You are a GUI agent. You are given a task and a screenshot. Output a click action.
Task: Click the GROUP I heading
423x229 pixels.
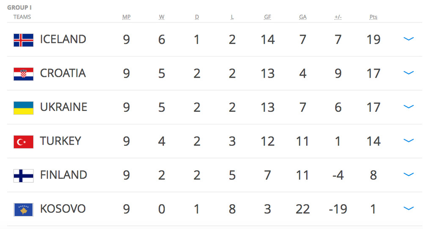tap(19, 8)
